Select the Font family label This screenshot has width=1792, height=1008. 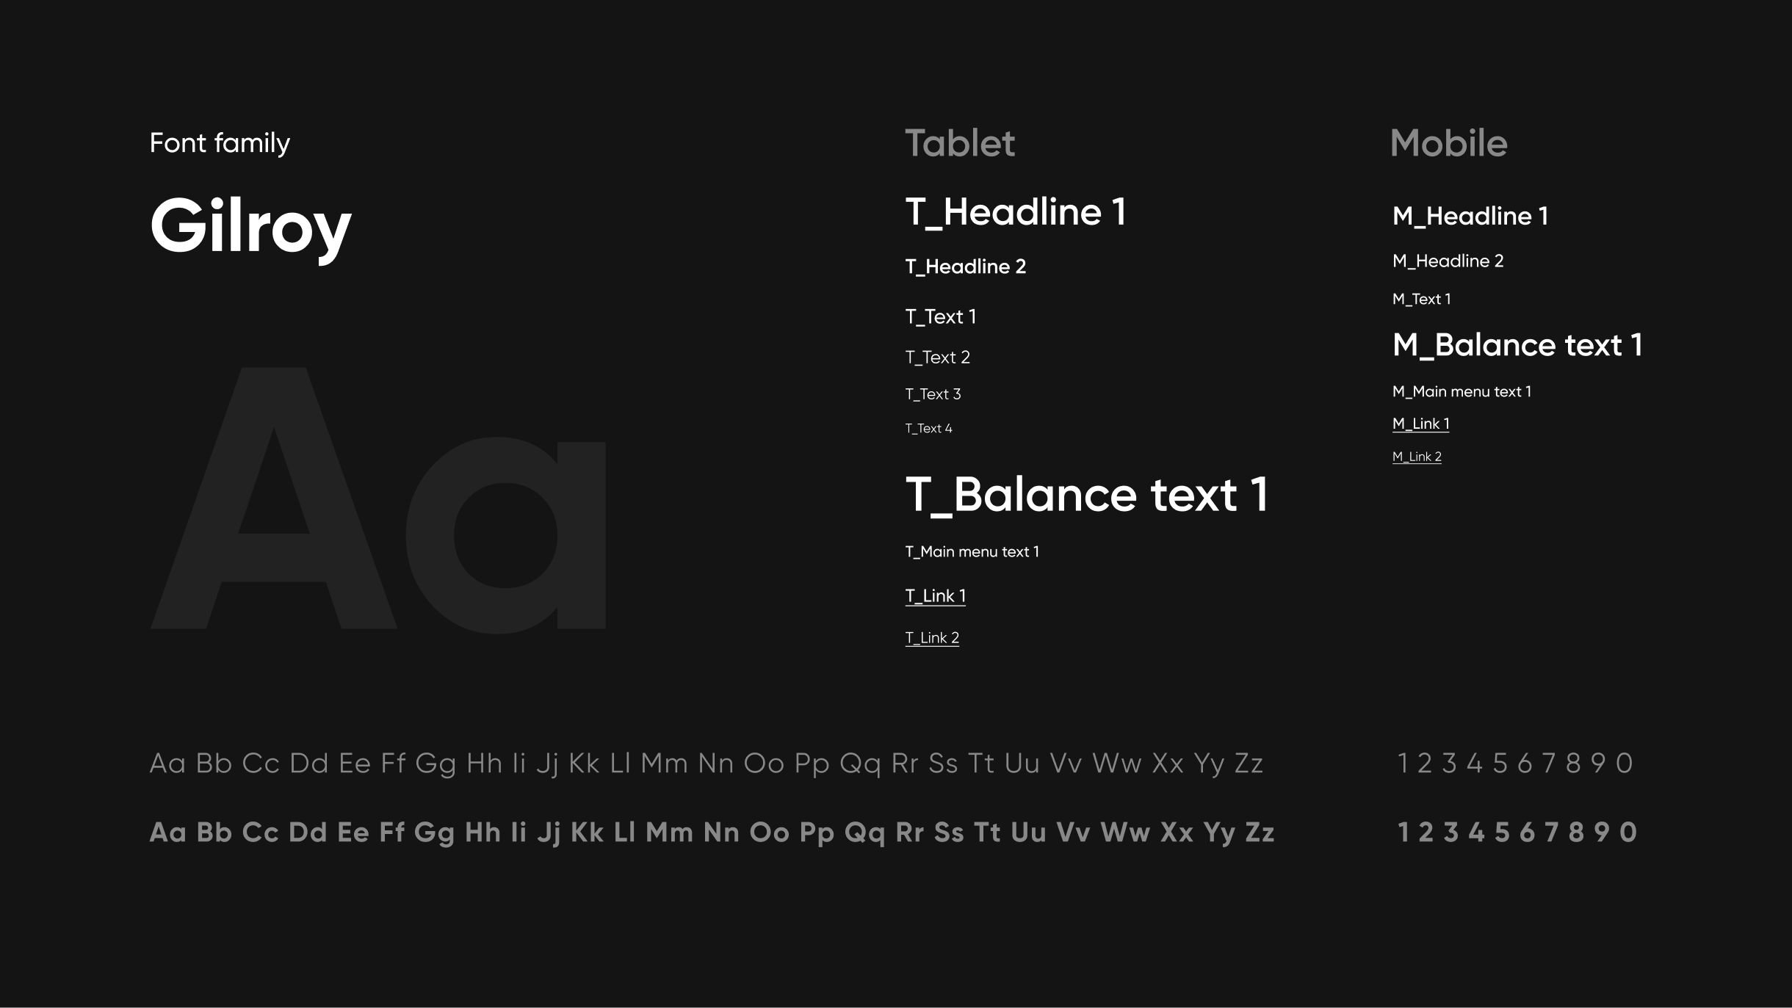[220, 143]
